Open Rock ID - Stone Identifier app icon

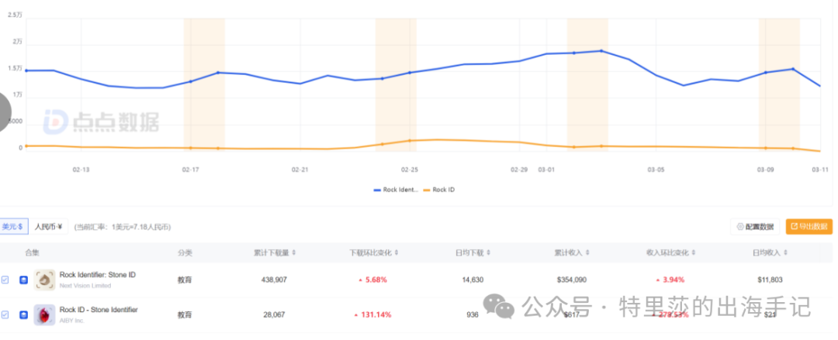coord(45,315)
